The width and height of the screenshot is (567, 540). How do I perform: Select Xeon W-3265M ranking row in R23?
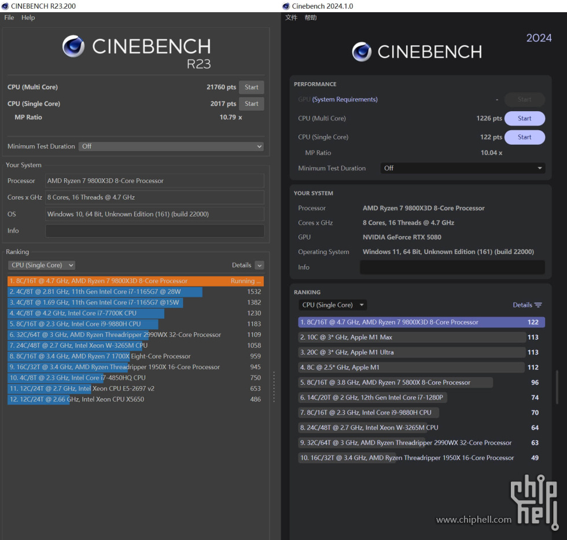[x=135, y=346]
